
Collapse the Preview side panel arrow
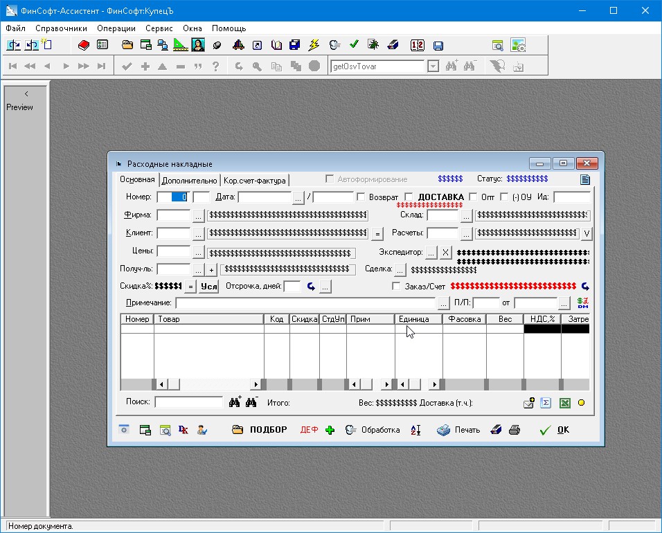(26, 93)
